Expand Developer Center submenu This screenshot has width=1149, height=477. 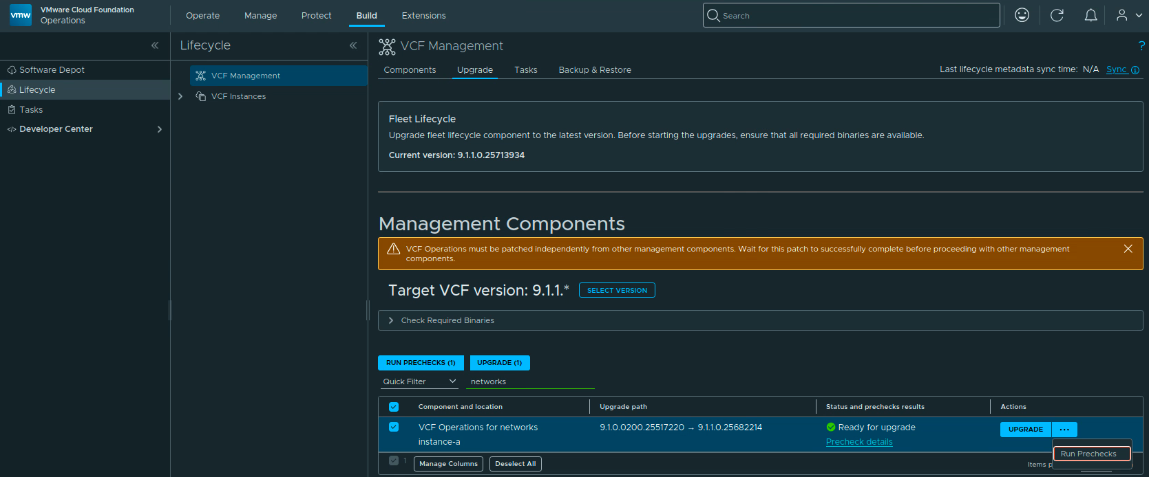[x=160, y=129]
